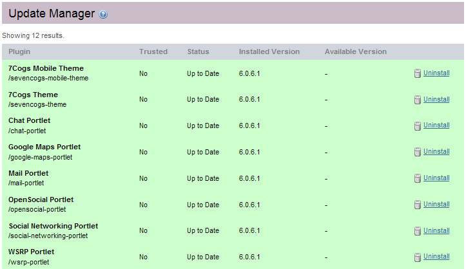Uninstall the Social Networking Portlet

click(x=436, y=230)
